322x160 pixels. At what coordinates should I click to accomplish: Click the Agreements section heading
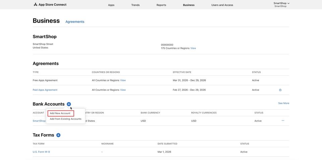point(46,64)
